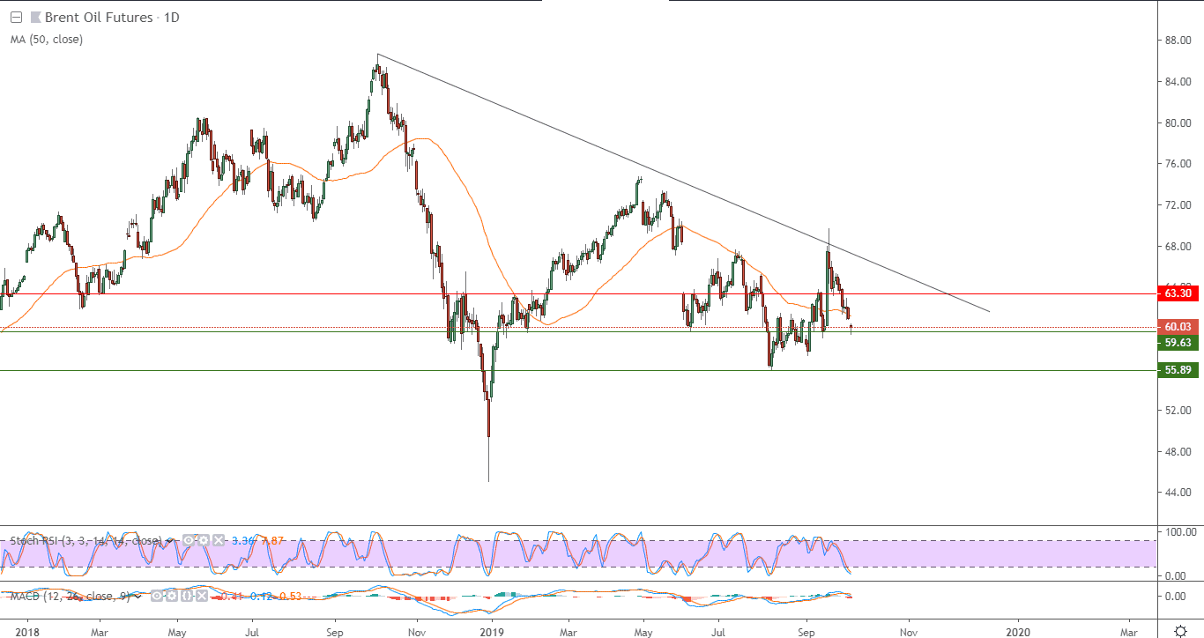Image resolution: width=1204 pixels, height=638 pixels.
Task: Remove the Stoch RSI indicator with X
Action: (219, 540)
